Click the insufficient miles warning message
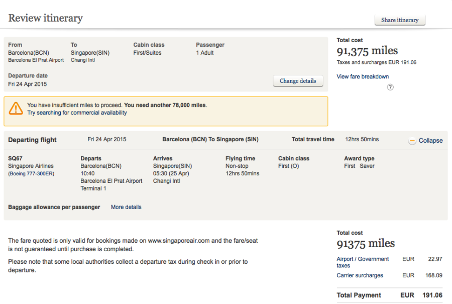The width and height of the screenshot is (452, 304). pyautogui.click(x=117, y=106)
